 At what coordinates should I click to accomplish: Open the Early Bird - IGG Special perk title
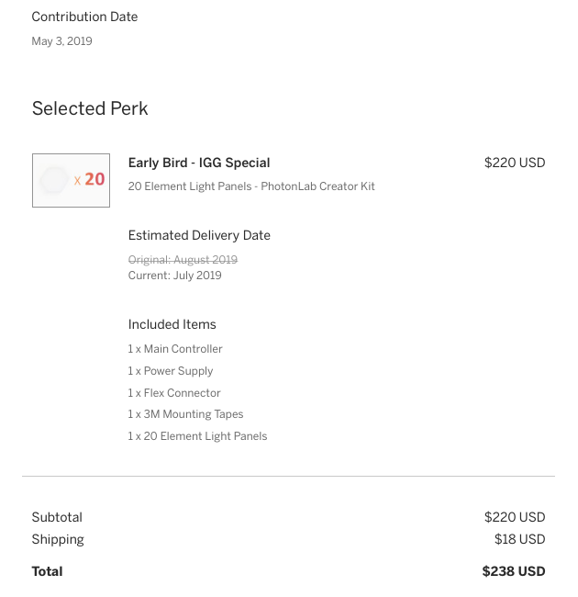pyautogui.click(x=199, y=163)
